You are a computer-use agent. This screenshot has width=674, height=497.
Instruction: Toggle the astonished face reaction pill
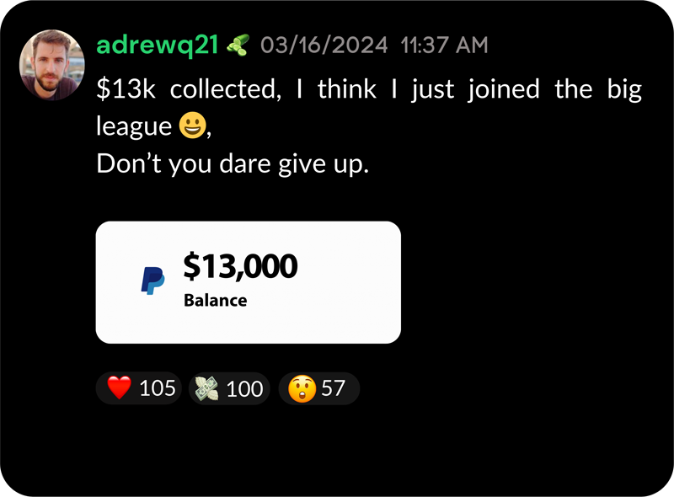[x=319, y=388]
